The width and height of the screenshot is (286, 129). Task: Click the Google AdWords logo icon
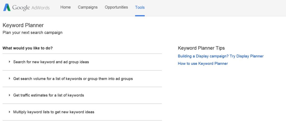point(7,8)
